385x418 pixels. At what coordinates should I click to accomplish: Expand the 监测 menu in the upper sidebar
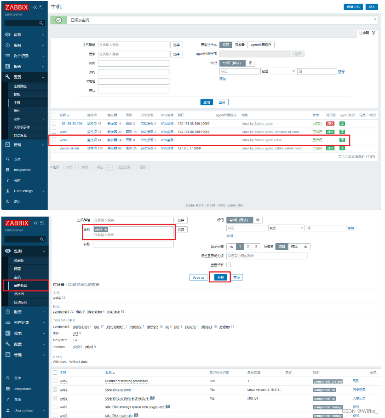point(25,34)
